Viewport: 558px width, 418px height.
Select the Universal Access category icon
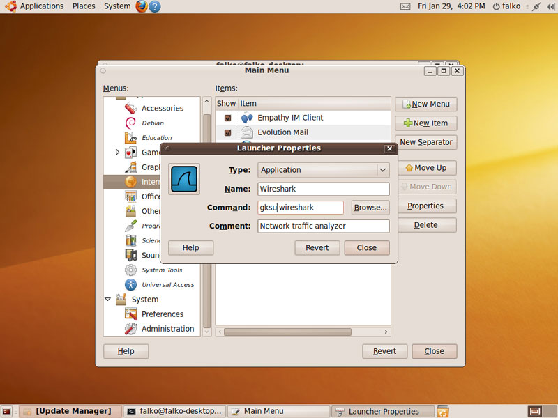click(130, 284)
